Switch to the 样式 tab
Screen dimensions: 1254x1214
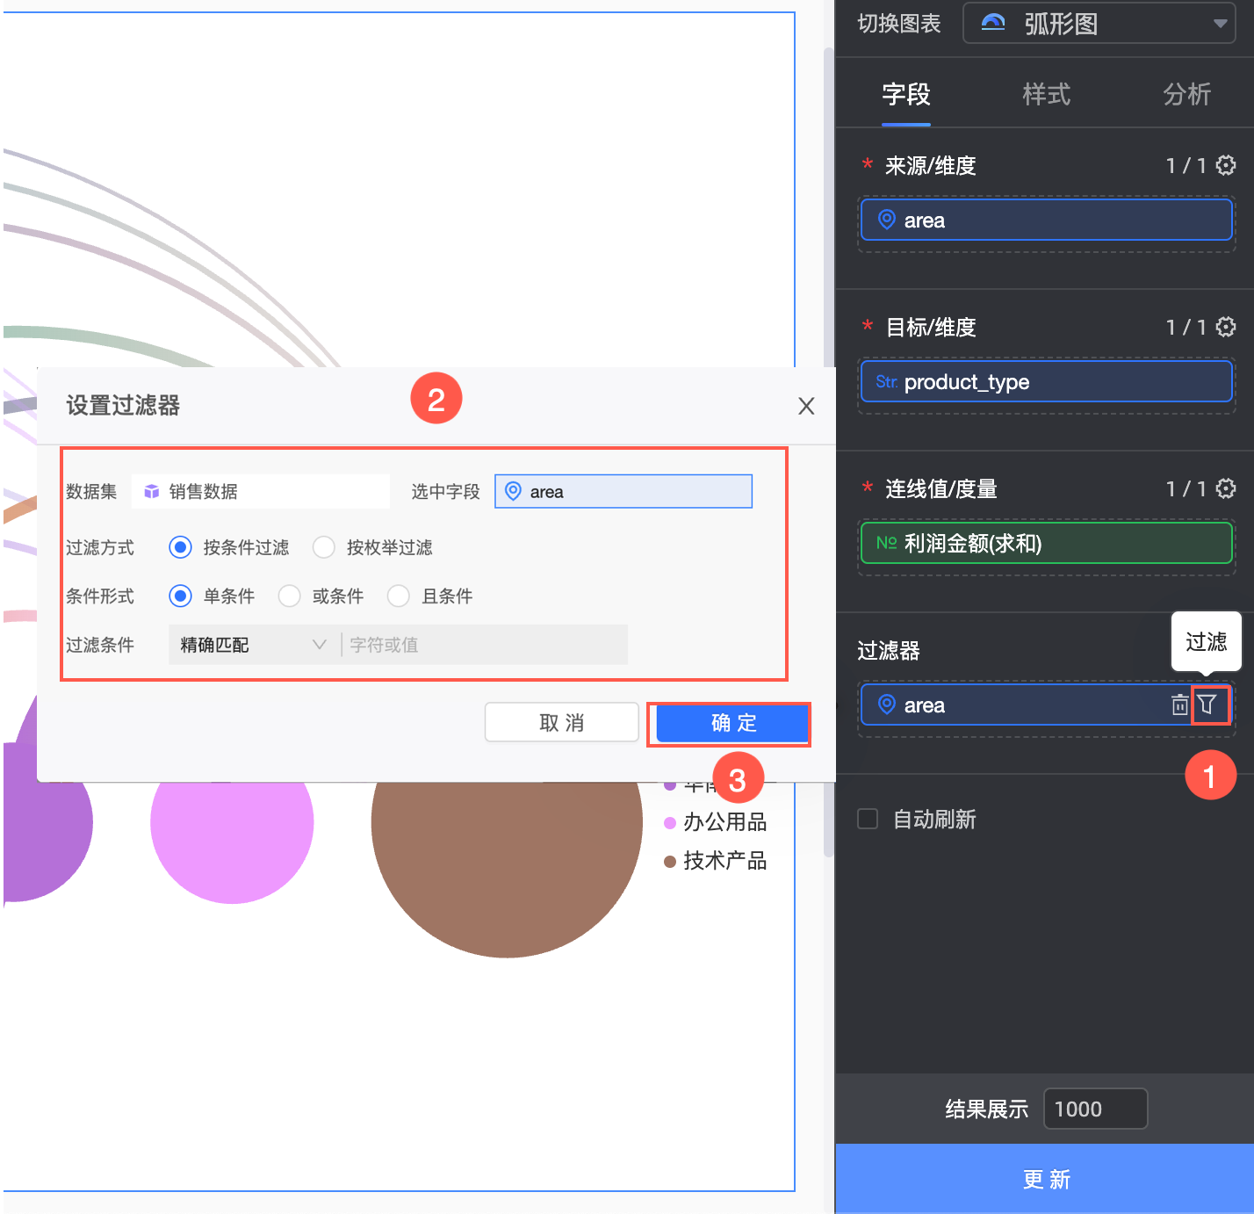point(1046,95)
